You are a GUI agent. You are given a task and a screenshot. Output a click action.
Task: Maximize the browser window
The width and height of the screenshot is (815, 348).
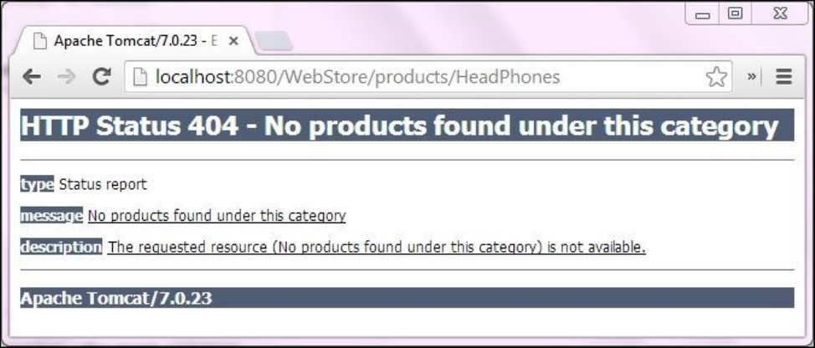735,14
